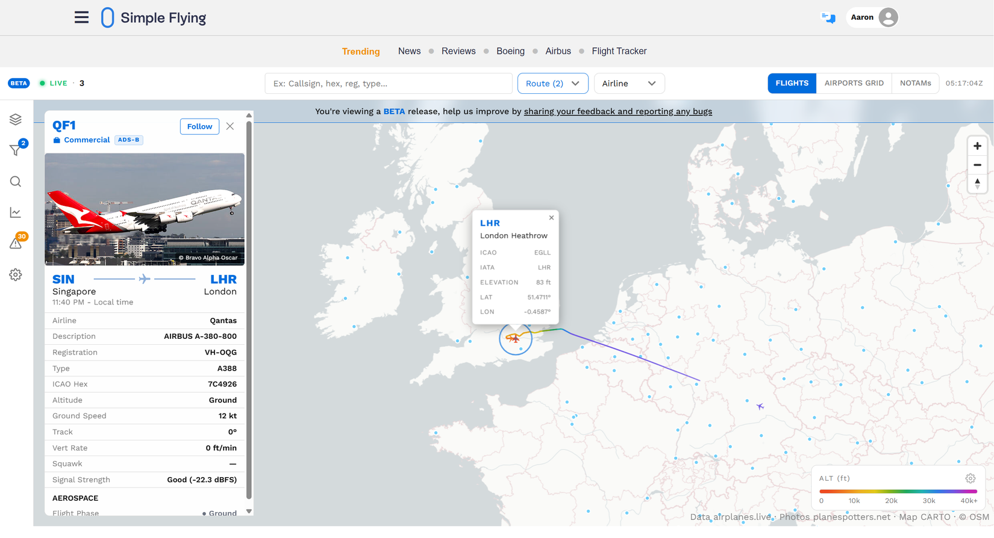Reset the map compass orientation
994x538 pixels.
click(977, 184)
